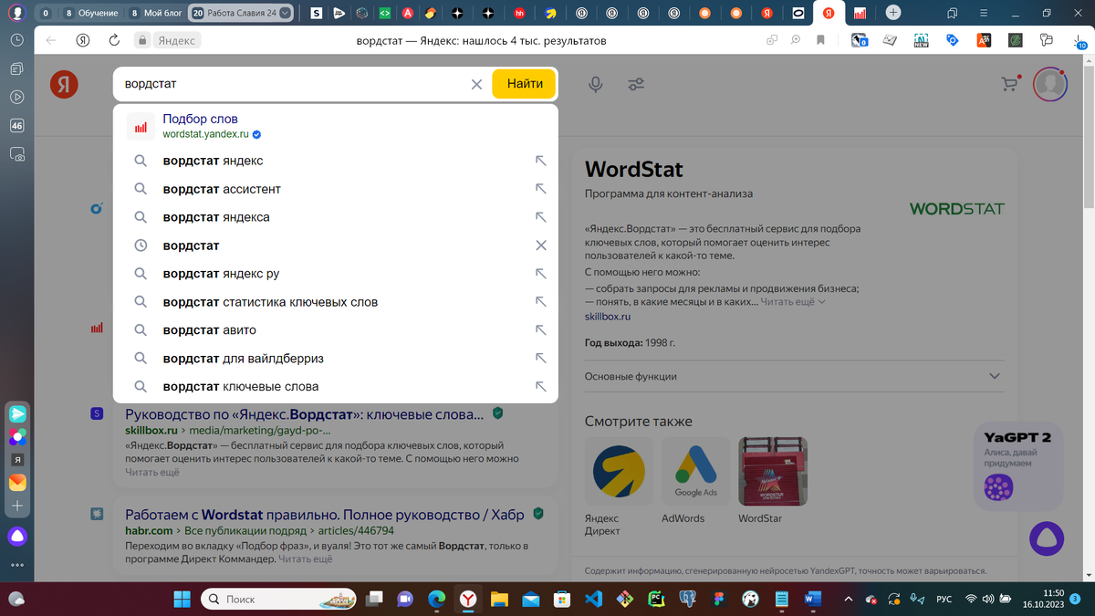The width and height of the screenshot is (1095, 616).
Task: Open browser main menu hamburger icon
Action: [x=984, y=13]
